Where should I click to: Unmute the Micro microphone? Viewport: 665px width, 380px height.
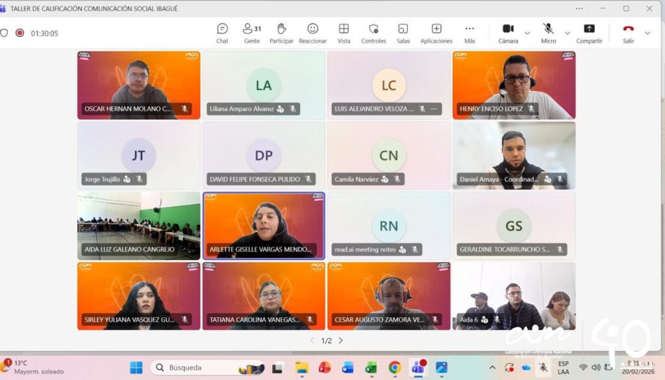pos(548,32)
